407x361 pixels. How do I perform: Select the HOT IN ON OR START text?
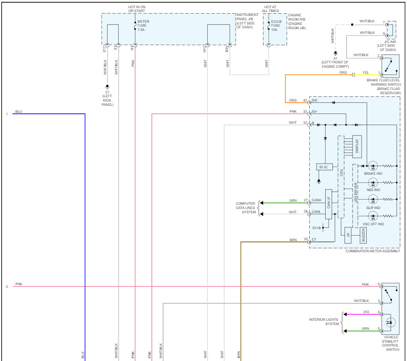point(137,9)
